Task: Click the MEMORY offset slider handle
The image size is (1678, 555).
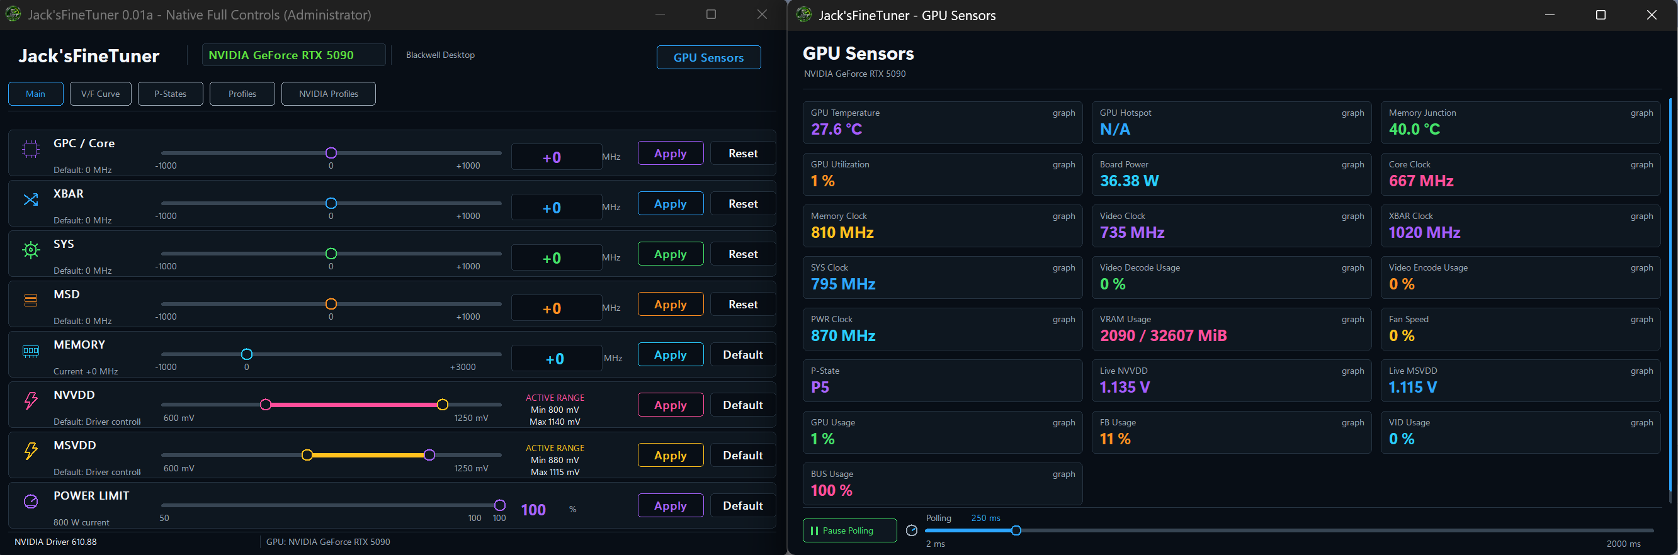Action: pyautogui.click(x=246, y=354)
